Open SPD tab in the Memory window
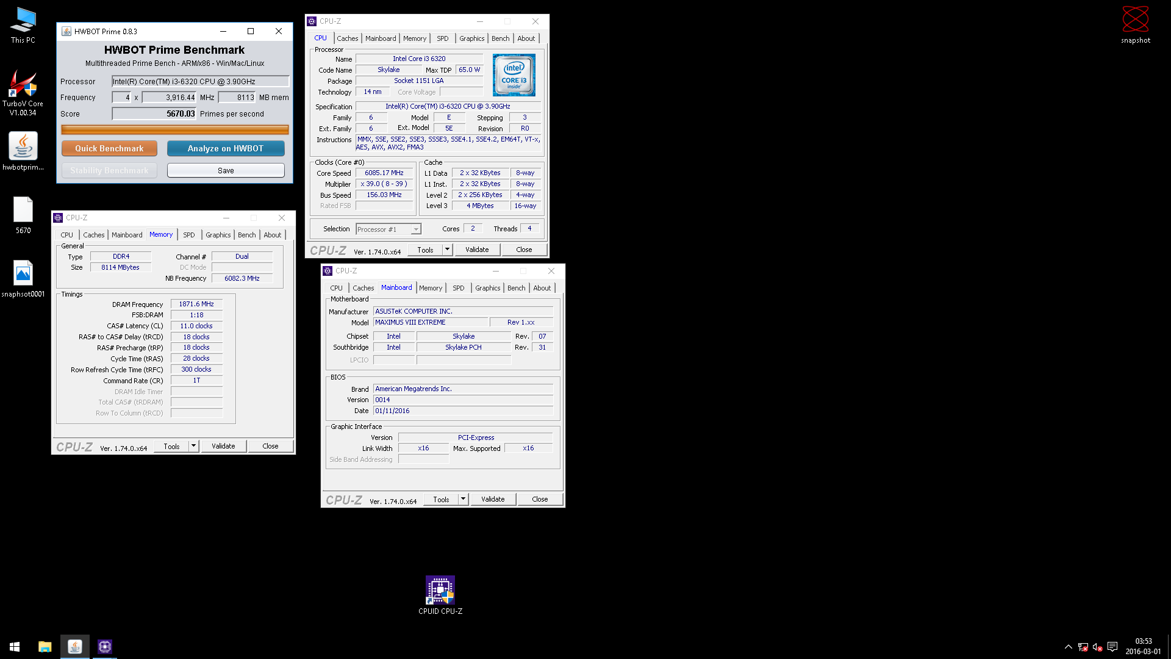Screen dimensions: 1171x659 (x=189, y=235)
